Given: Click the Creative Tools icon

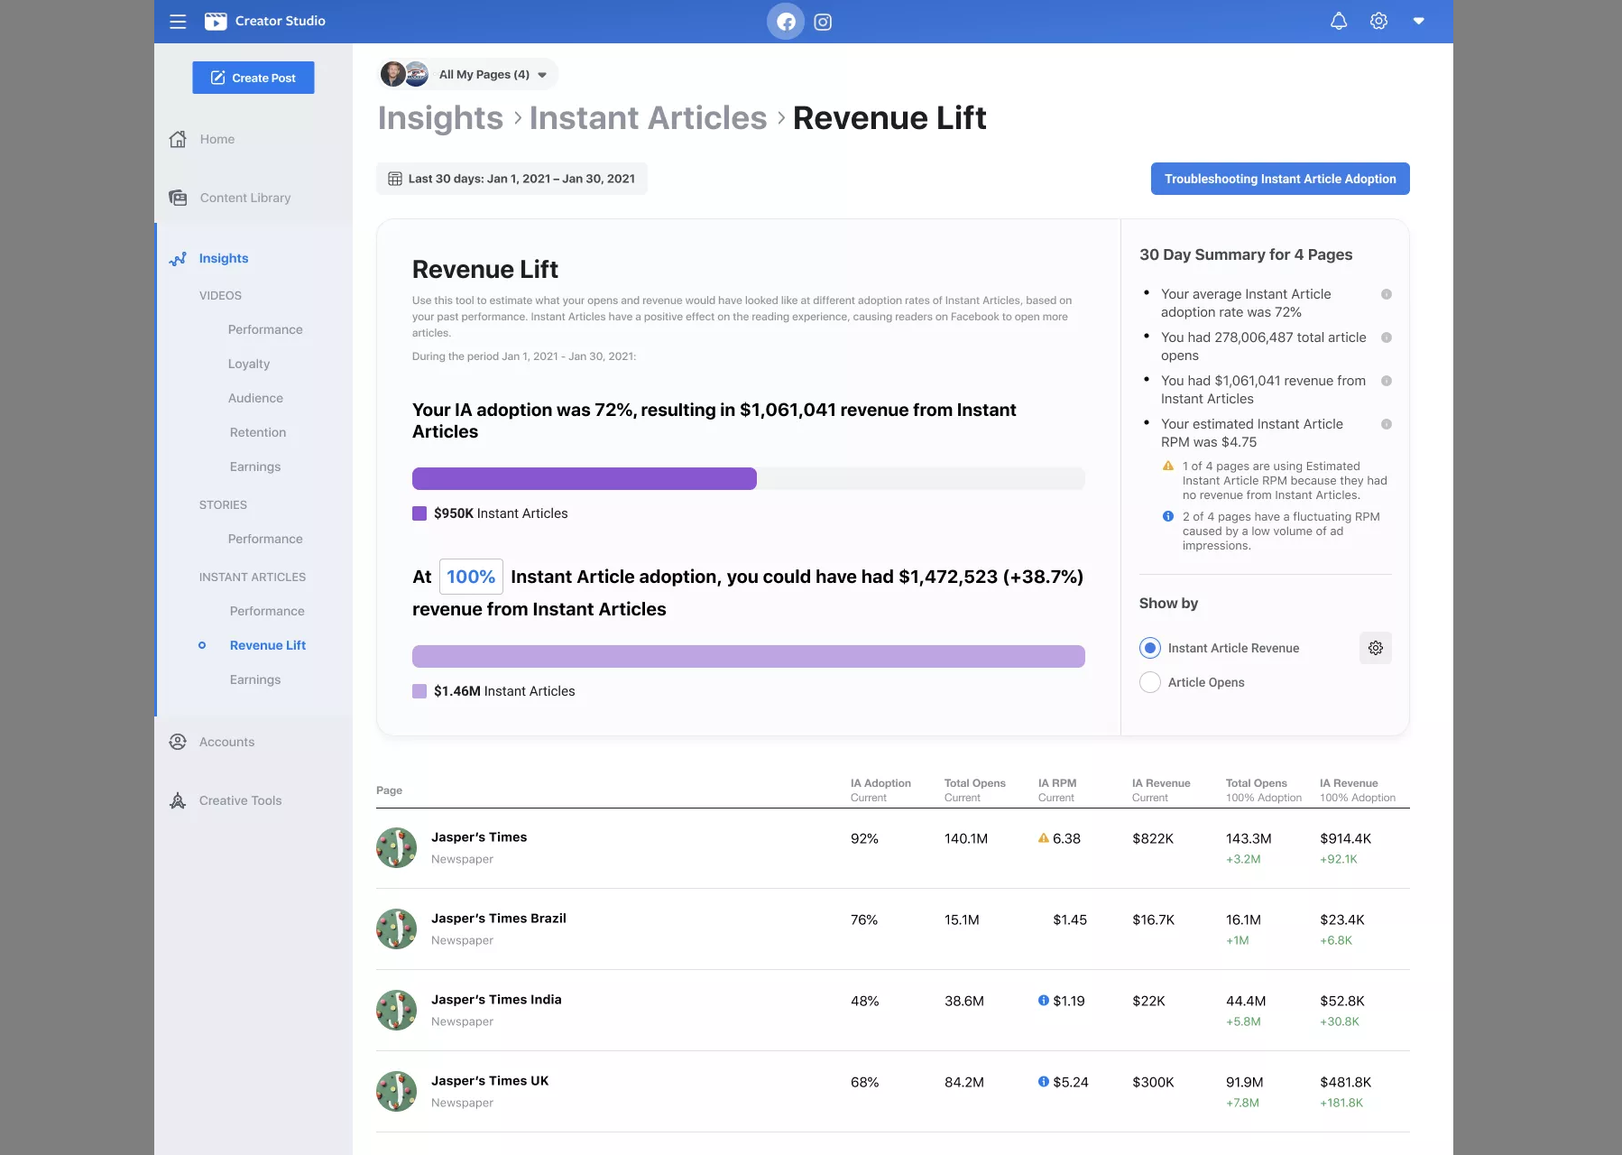Looking at the screenshot, I should (178, 800).
